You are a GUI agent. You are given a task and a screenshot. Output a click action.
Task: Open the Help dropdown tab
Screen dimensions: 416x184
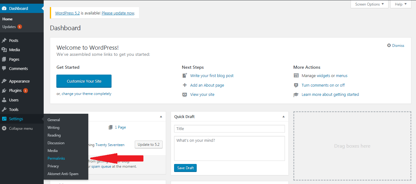point(401,4)
